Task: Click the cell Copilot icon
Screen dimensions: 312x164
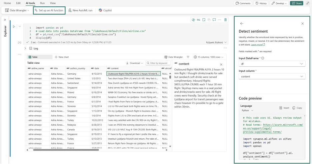Action: (193, 20)
